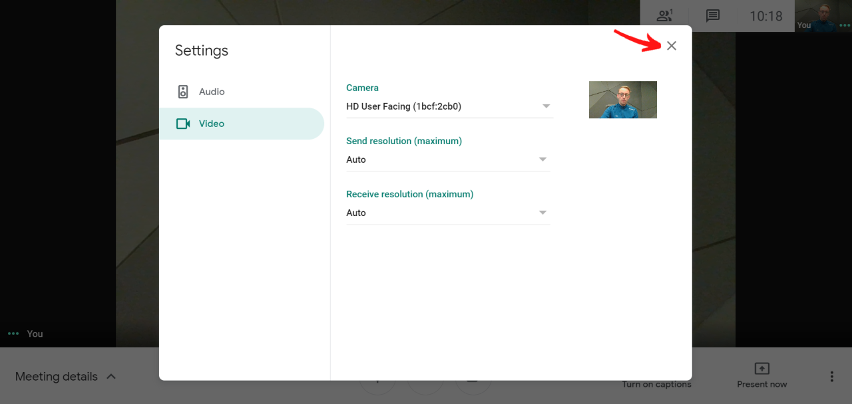
Task: Click the camera preview thumbnail
Action: tap(622, 99)
